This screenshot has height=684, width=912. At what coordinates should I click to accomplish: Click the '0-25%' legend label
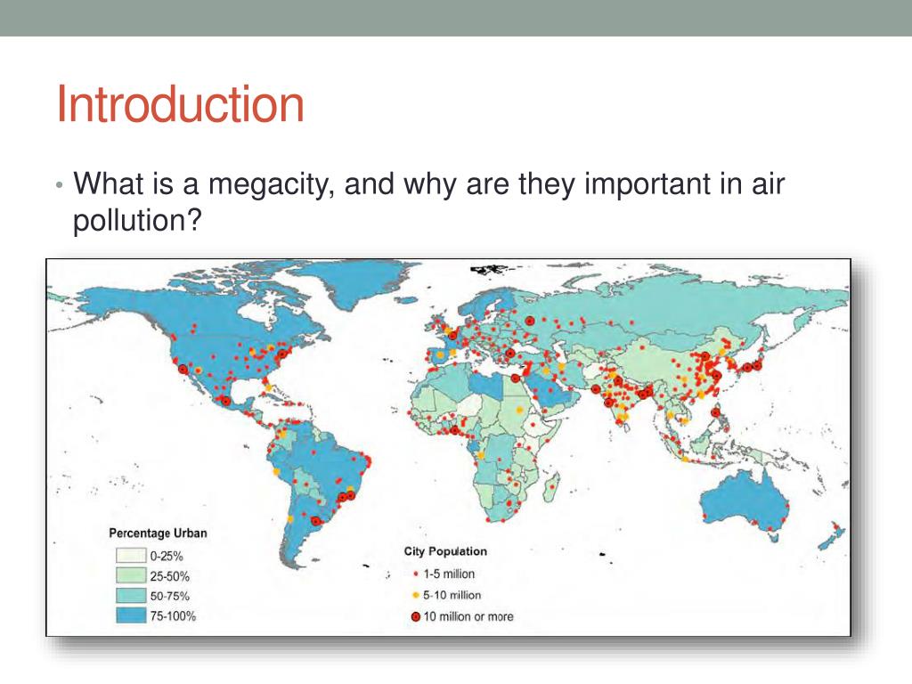tap(167, 556)
